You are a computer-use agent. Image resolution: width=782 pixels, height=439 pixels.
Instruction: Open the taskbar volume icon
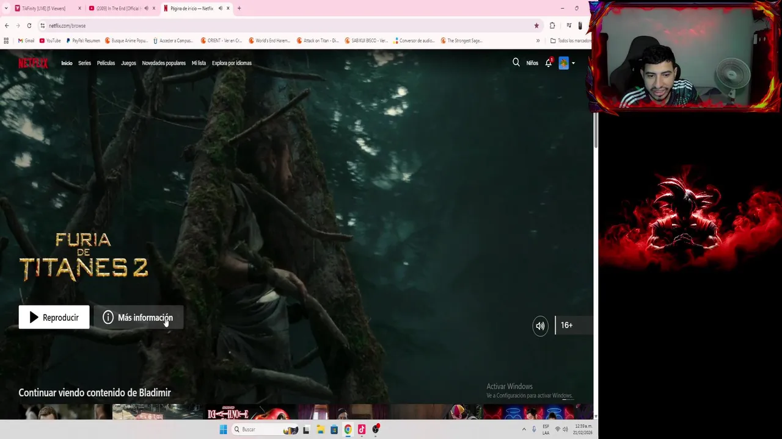tap(566, 429)
